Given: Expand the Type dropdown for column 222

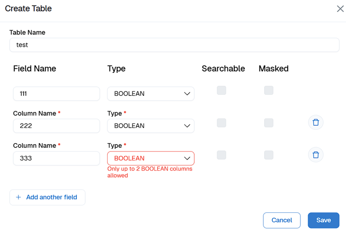Looking at the screenshot, I should point(150,126).
